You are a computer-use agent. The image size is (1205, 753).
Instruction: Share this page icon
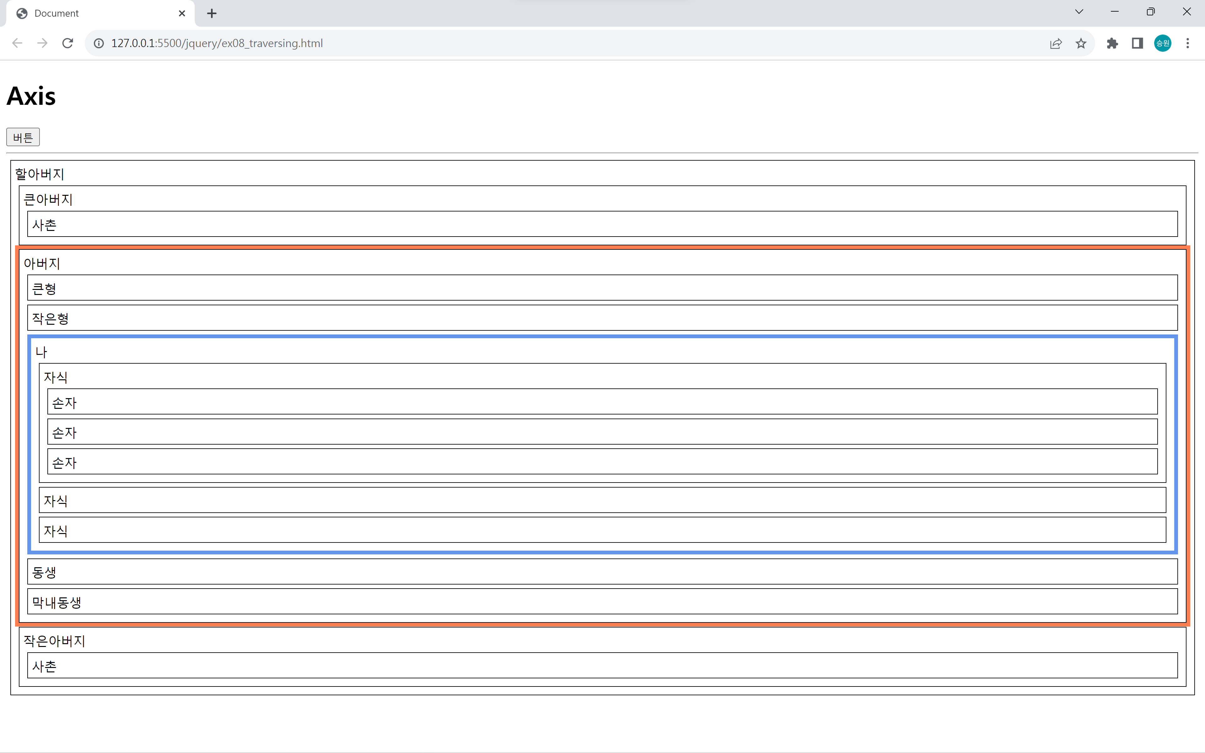[1056, 43]
